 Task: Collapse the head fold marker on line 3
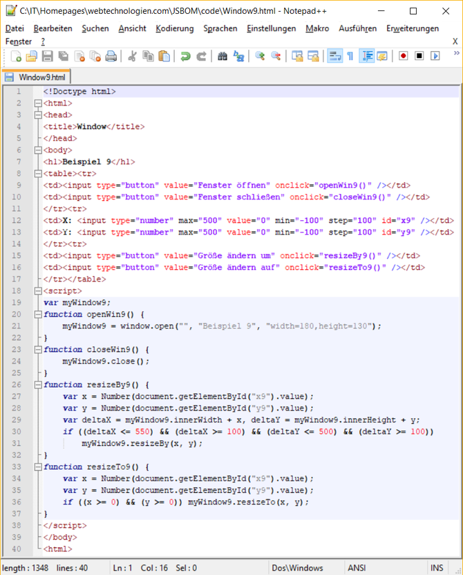[38, 115]
